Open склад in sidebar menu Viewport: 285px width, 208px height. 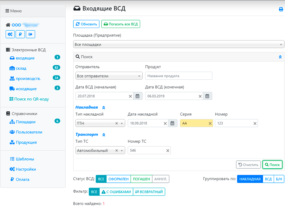(21, 68)
